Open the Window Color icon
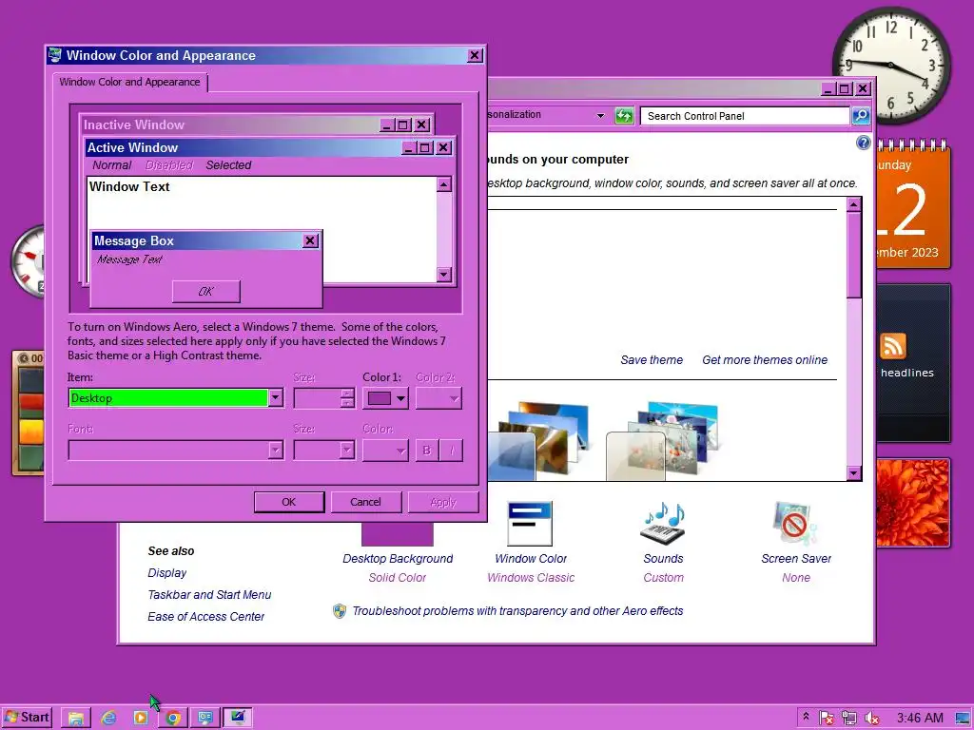Image resolution: width=974 pixels, height=730 pixels. (530, 524)
